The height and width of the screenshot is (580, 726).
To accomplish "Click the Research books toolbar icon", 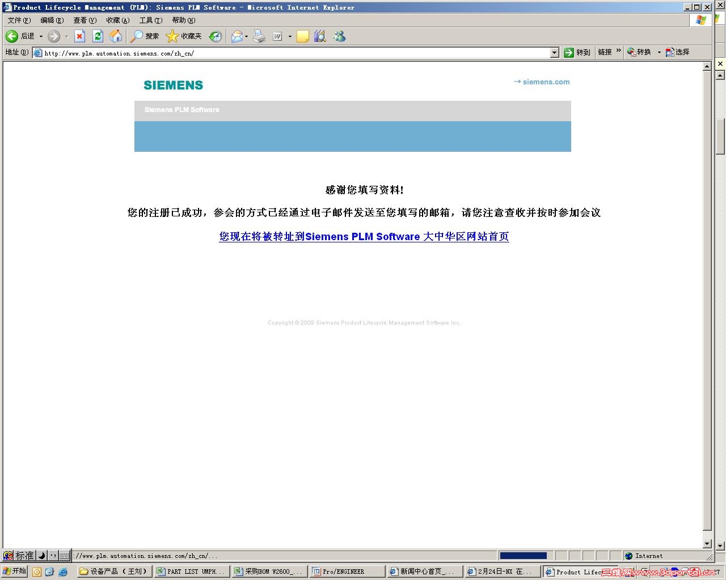I will point(320,36).
